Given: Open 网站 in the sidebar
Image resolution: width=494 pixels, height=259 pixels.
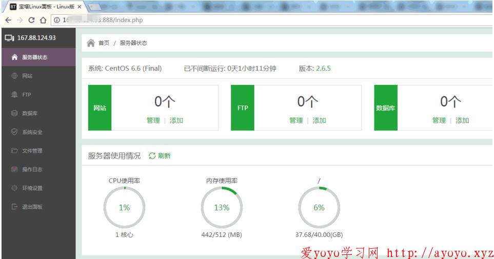Looking at the screenshot, I should [38, 76].
